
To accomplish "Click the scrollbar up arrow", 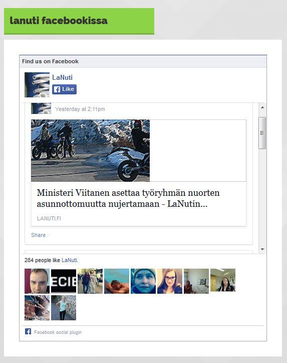I will point(262,107).
